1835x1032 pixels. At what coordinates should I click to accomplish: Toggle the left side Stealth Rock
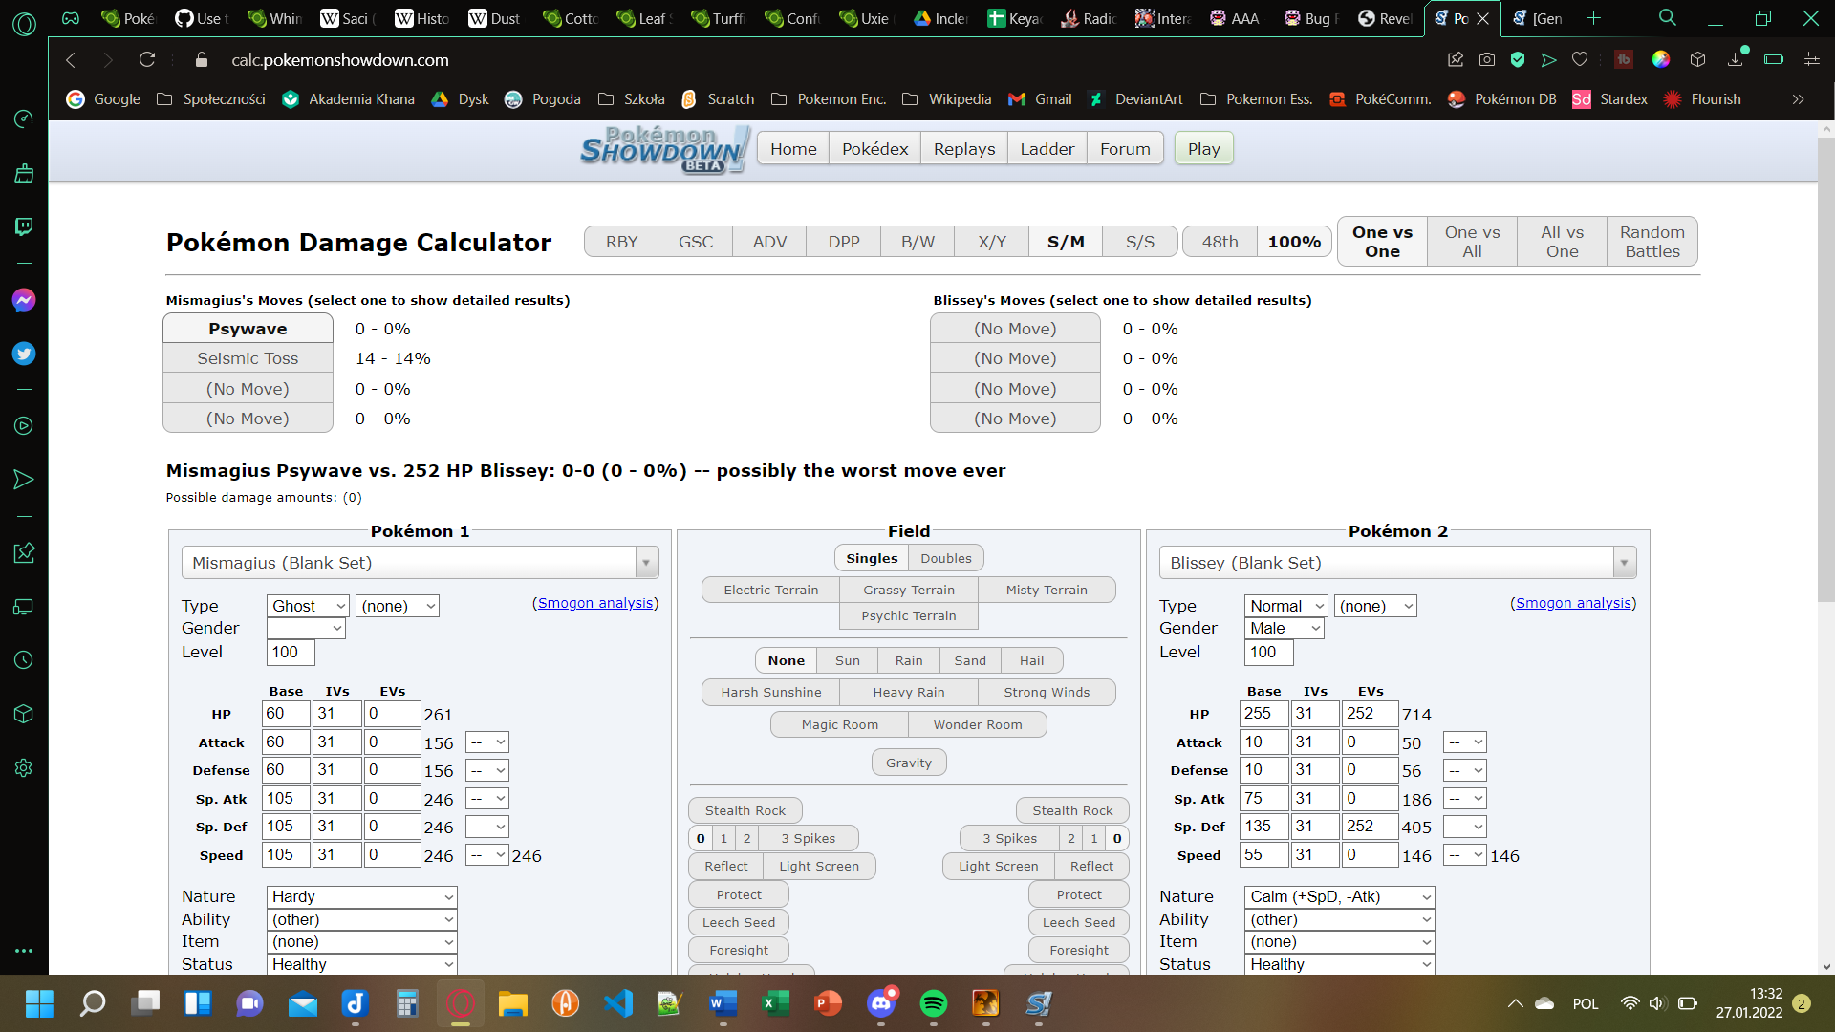pyautogui.click(x=745, y=810)
